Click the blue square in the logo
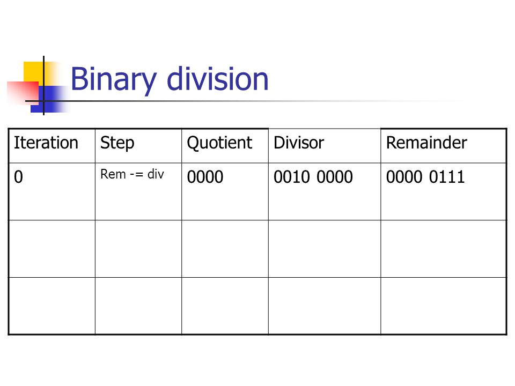 pos(49,100)
